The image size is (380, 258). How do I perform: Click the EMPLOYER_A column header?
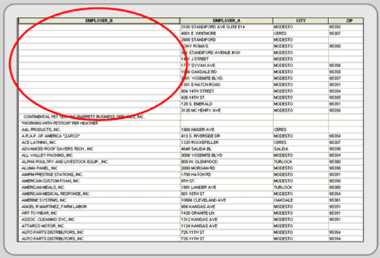pyautogui.click(x=226, y=20)
